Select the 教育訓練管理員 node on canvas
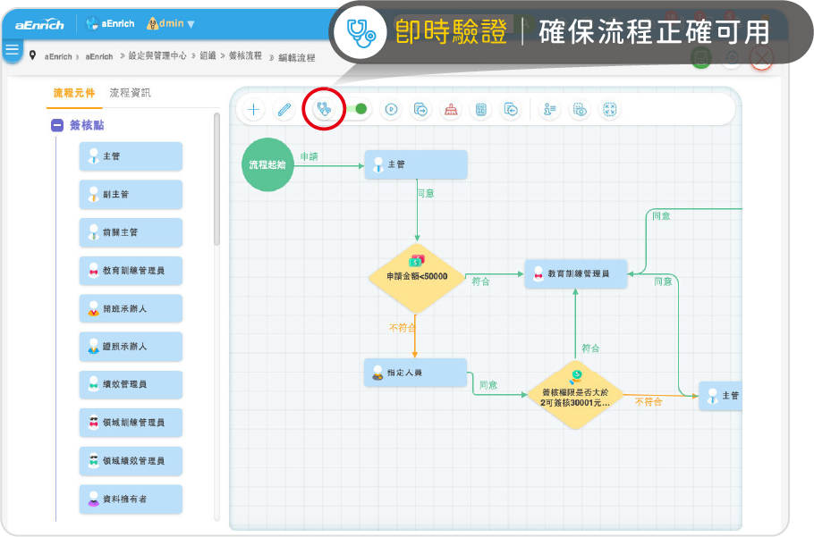Viewport: 814px width, 537px height. (576, 273)
